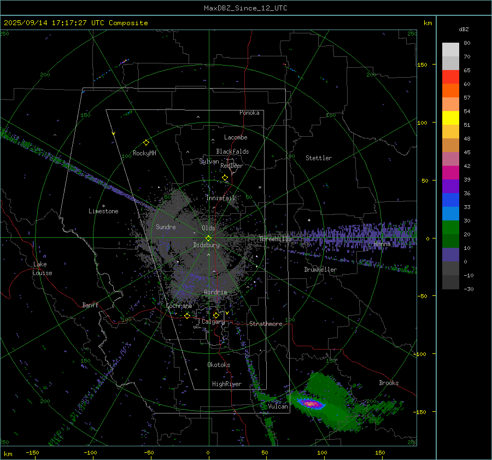Click the -30 value on the dBZ legend
Viewport: 492px width, 460px height.
[x=468, y=289]
